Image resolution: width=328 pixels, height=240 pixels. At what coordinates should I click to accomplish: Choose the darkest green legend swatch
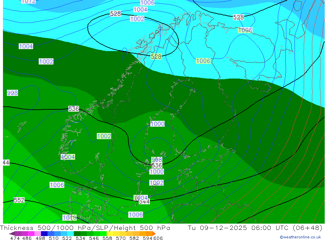77,233
